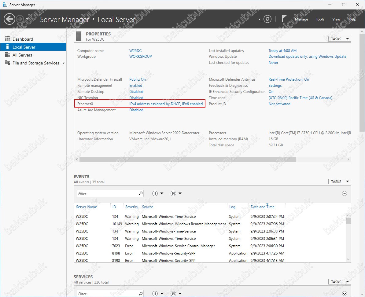Sort events by Severity column
This screenshot has height=297, width=365.
131,207
